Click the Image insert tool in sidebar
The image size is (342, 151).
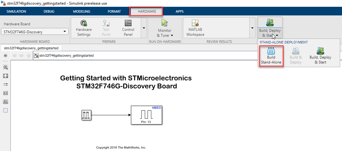(6, 102)
